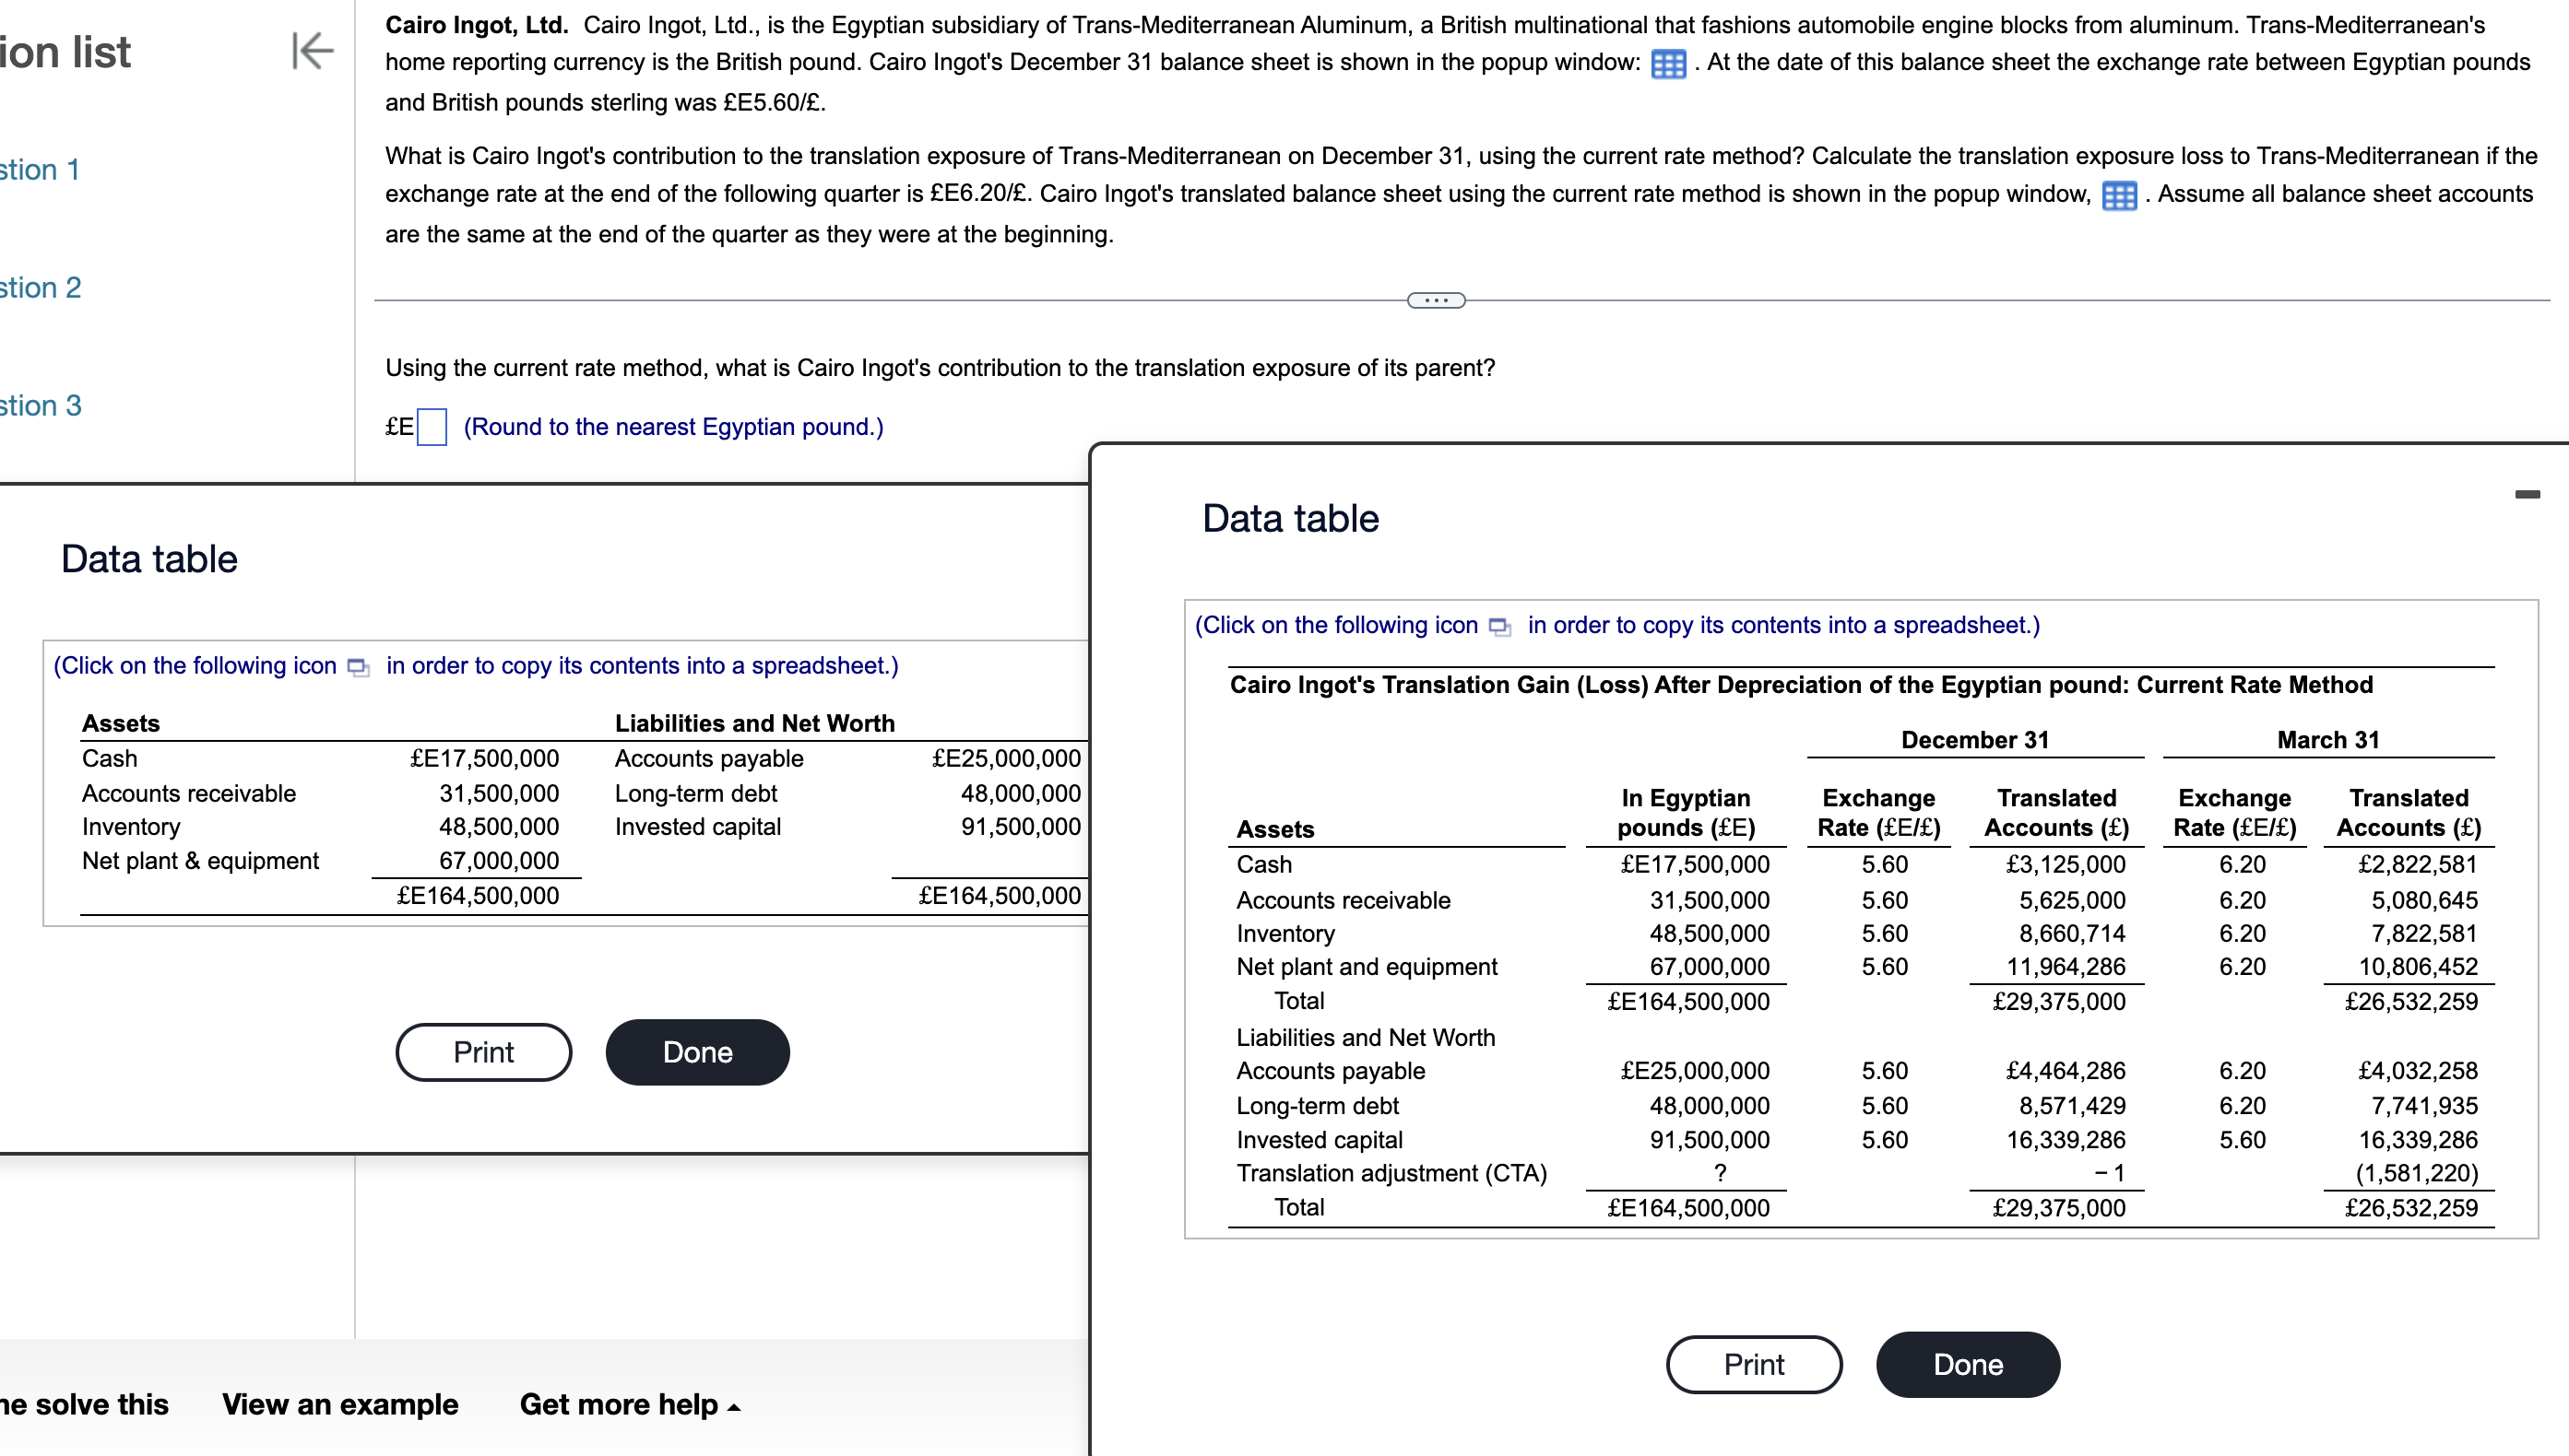Select Question 3 in list
Viewport: 2569px width, 1456px height.
(x=40, y=406)
